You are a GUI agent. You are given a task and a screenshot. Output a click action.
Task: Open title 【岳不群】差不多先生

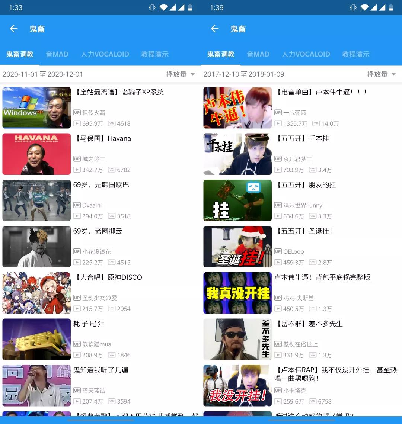tap(309, 324)
